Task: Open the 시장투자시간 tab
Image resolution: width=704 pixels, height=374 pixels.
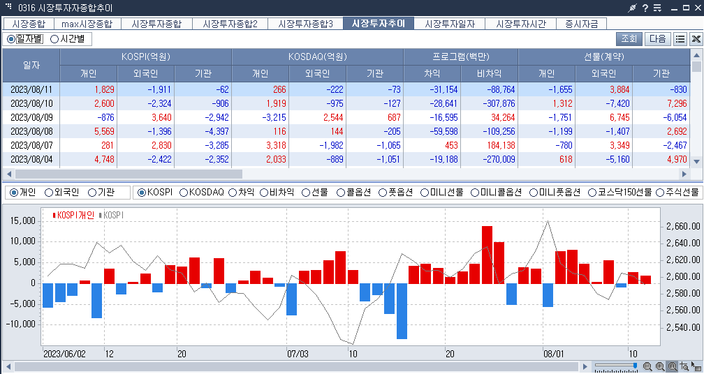Action: tap(521, 24)
